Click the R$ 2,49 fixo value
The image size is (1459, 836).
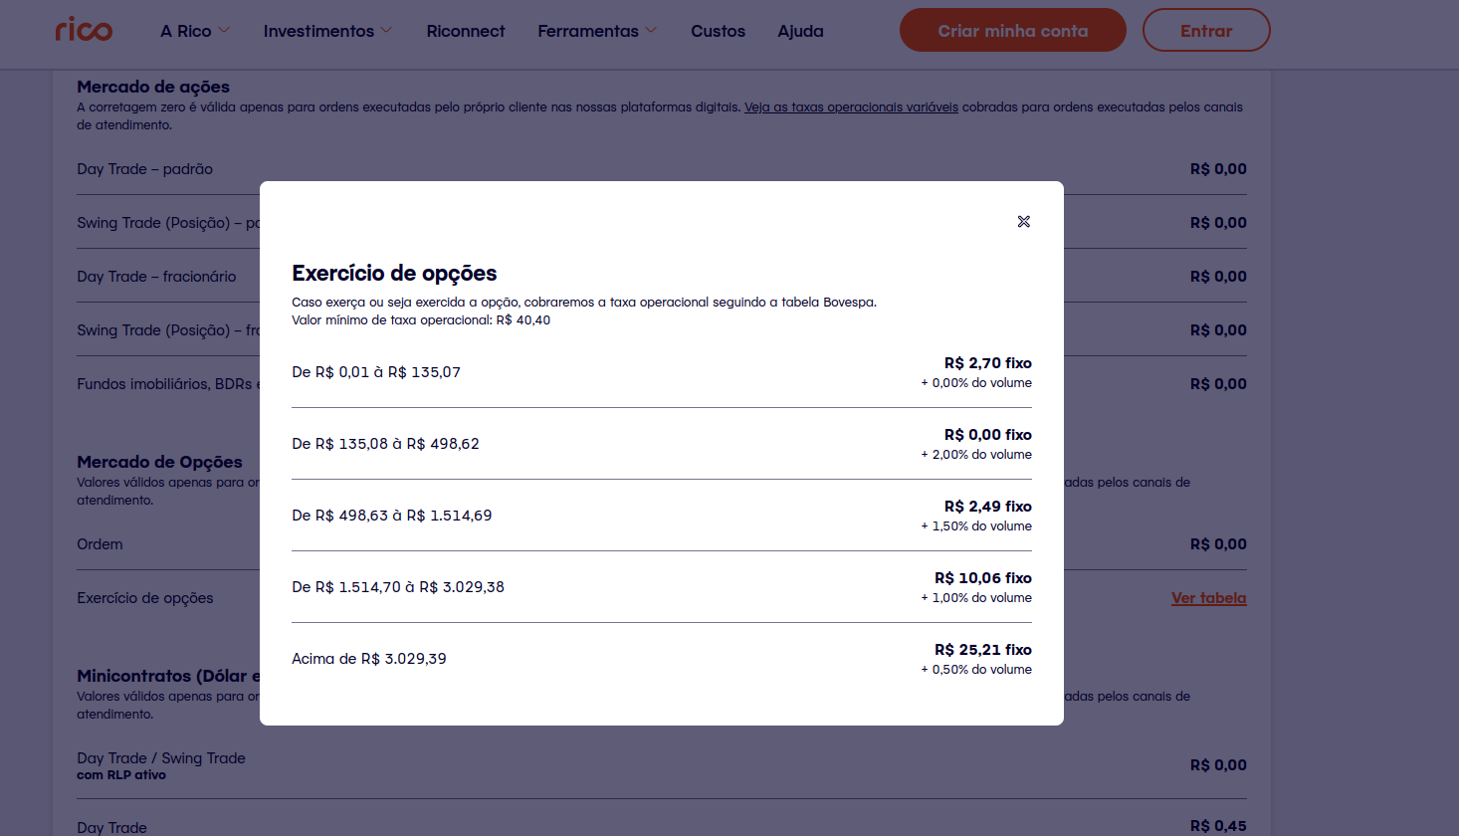(987, 507)
